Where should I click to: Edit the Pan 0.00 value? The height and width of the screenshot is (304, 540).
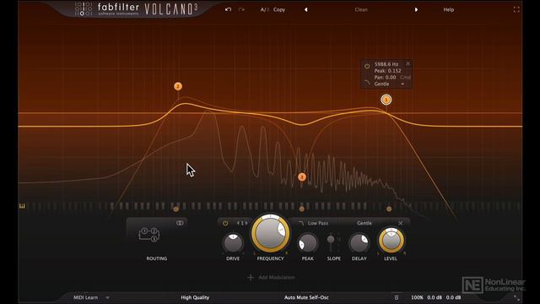point(385,77)
